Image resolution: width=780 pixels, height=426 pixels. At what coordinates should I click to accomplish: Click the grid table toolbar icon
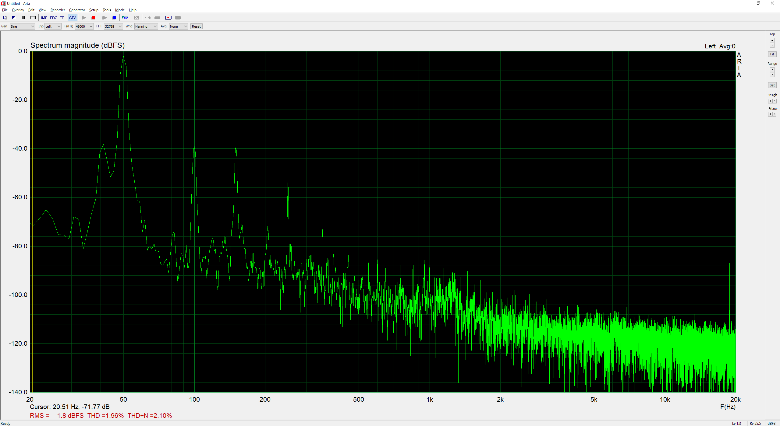(33, 18)
